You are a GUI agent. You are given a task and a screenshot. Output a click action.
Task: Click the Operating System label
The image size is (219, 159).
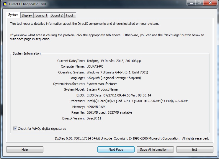pyautogui.click(x=71, y=72)
